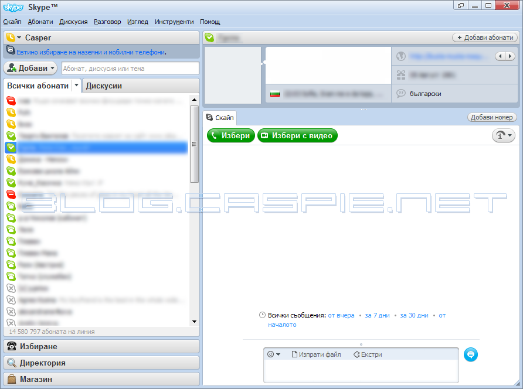Open the Екстри extras button
523x389 pixels.
(368, 354)
